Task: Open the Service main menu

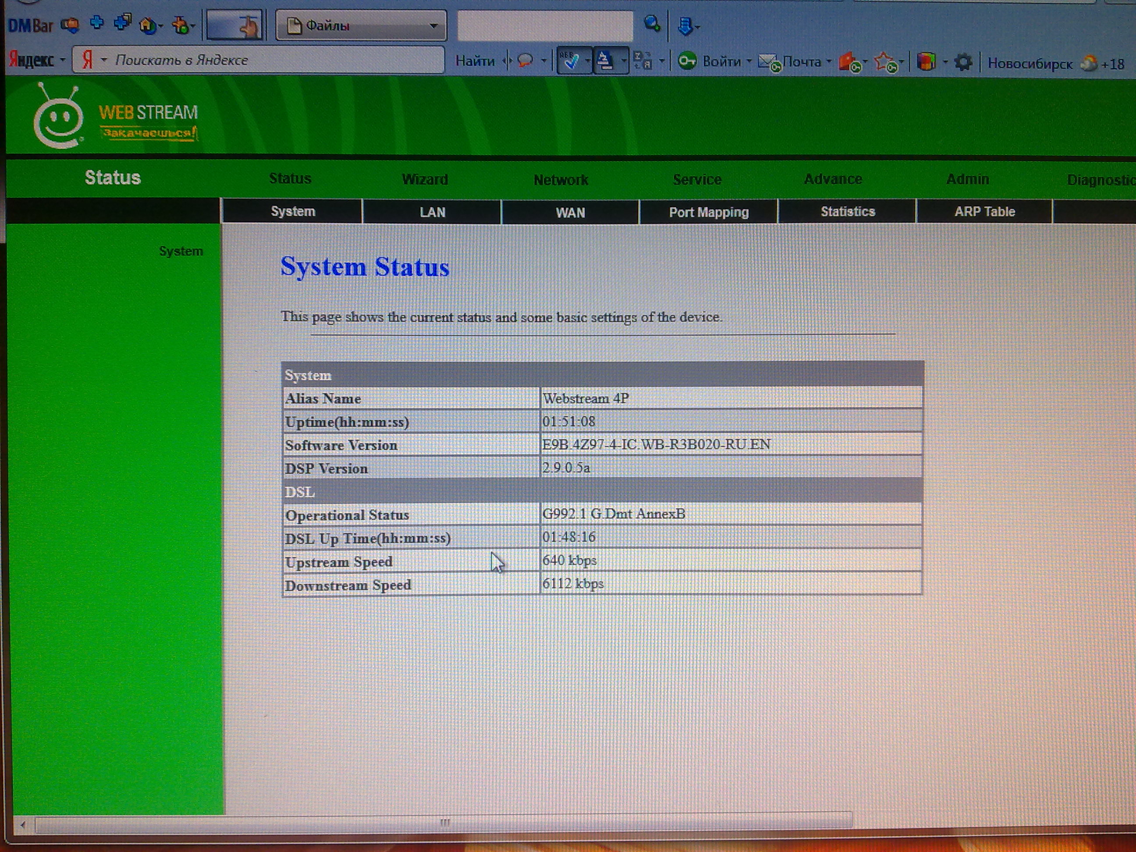Action: click(697, 179)
